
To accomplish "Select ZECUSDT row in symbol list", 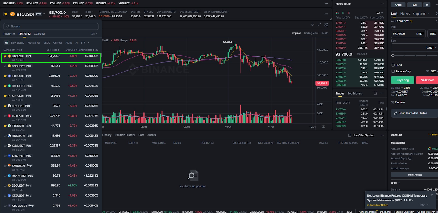I will point(51,187).
